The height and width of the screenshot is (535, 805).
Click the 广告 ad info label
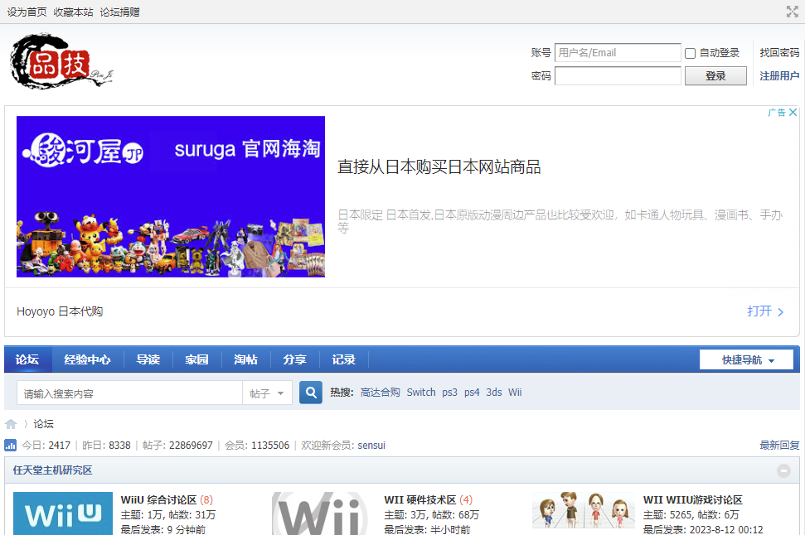tap(777, 113)
